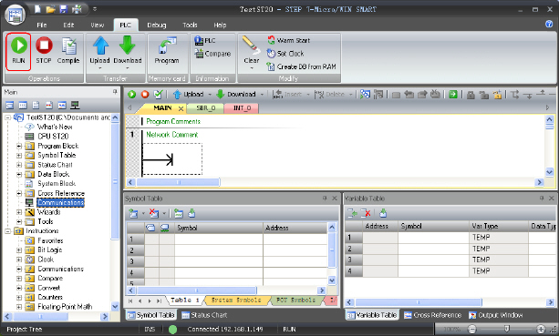This screenshot has width=559, height=336.
Task: Click the Clear eraser icon
Action: (x=251, y=46)
